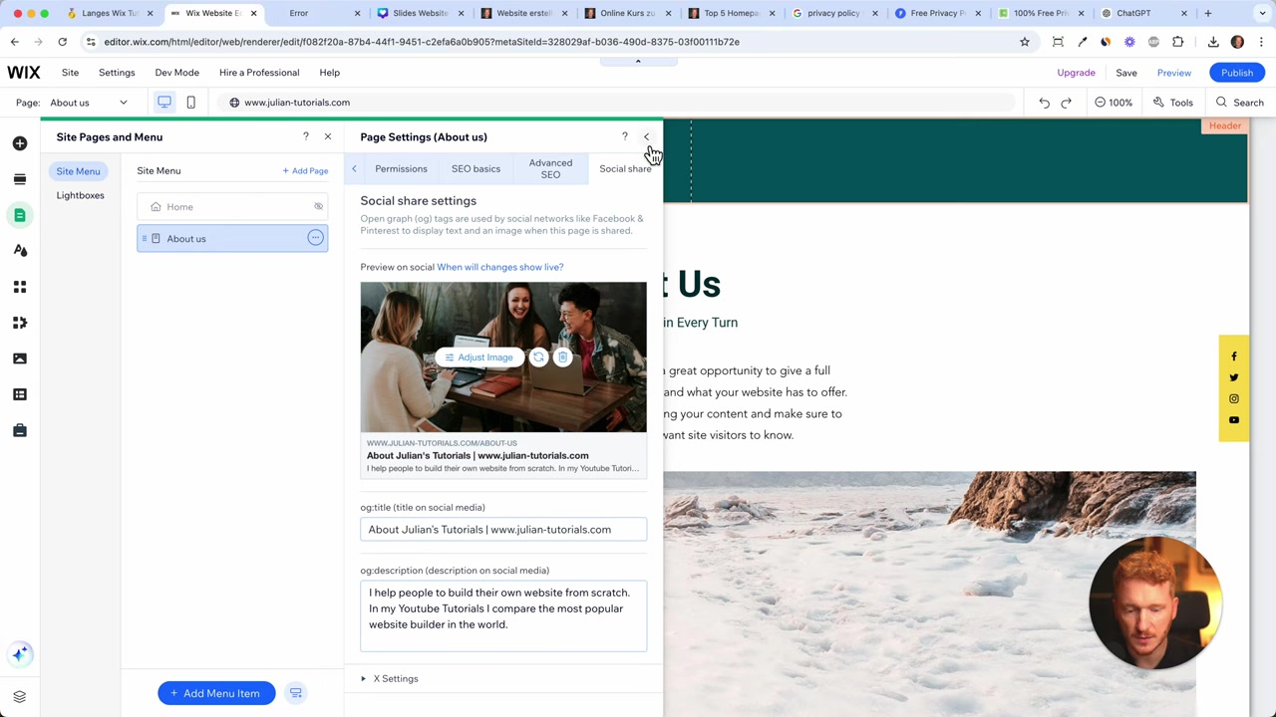Image resolution: width=1276 pixels, height=717 pixels.
Task: Click the Save button
Action: click(x=1126, y=73)
